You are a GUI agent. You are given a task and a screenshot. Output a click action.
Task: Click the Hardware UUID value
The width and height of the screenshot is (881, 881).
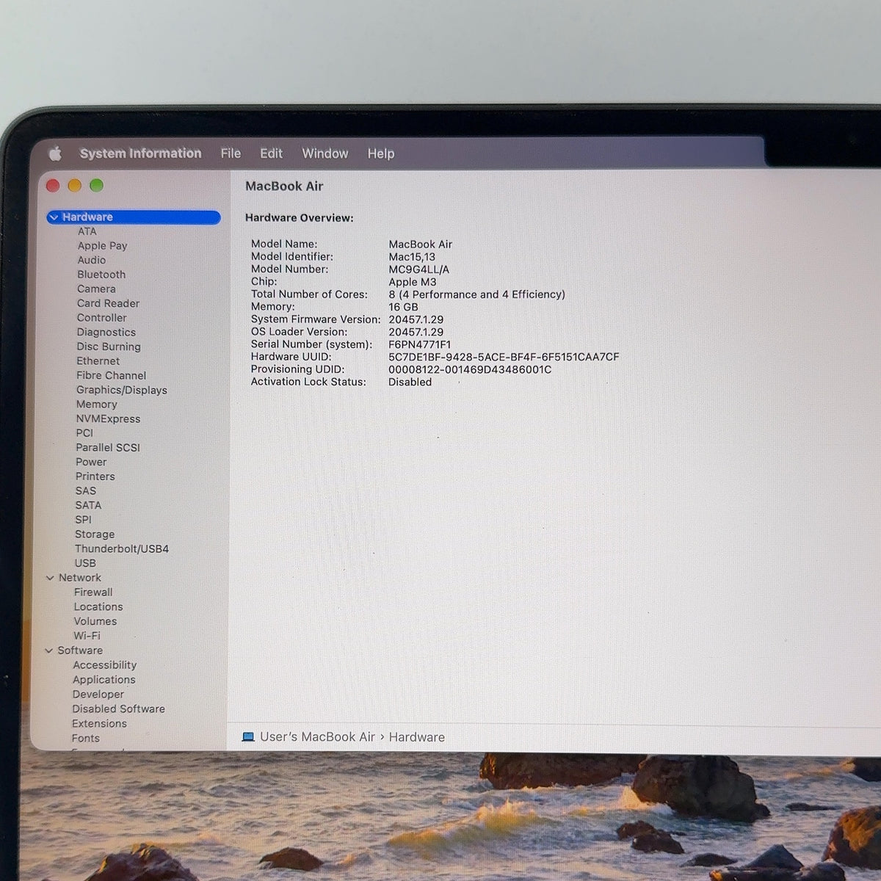pos(504,357)
